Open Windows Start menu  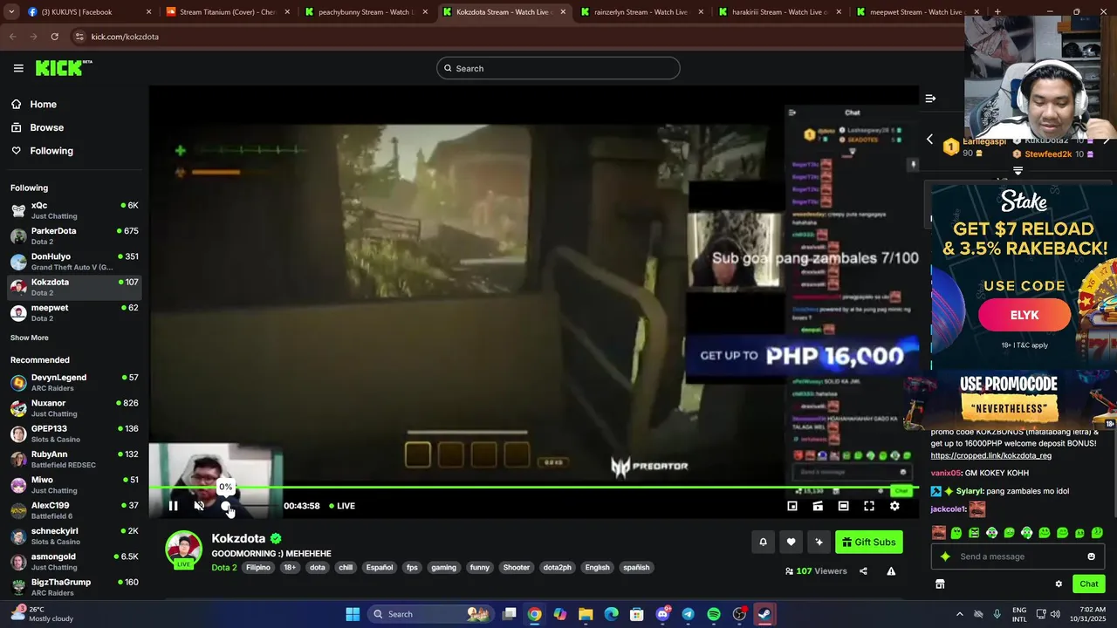tap(353, 614)
